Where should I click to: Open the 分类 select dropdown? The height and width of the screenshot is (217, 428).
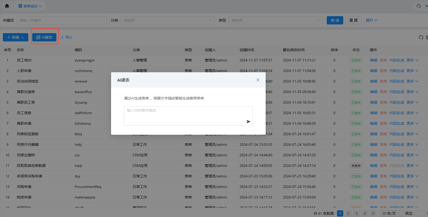pyautogui.click(x=167, y=20)
